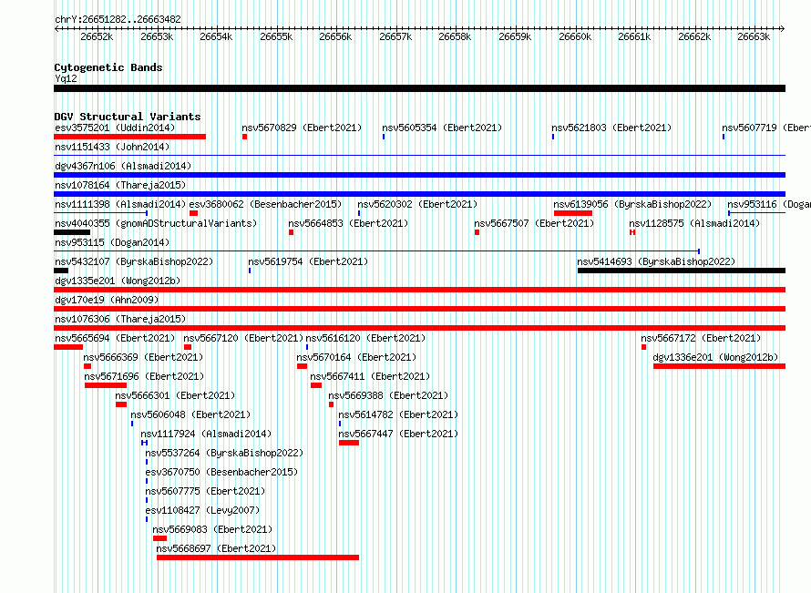
Task: Click the Yq12 cytogenetic band bar
Action: (x=419, y=88)
